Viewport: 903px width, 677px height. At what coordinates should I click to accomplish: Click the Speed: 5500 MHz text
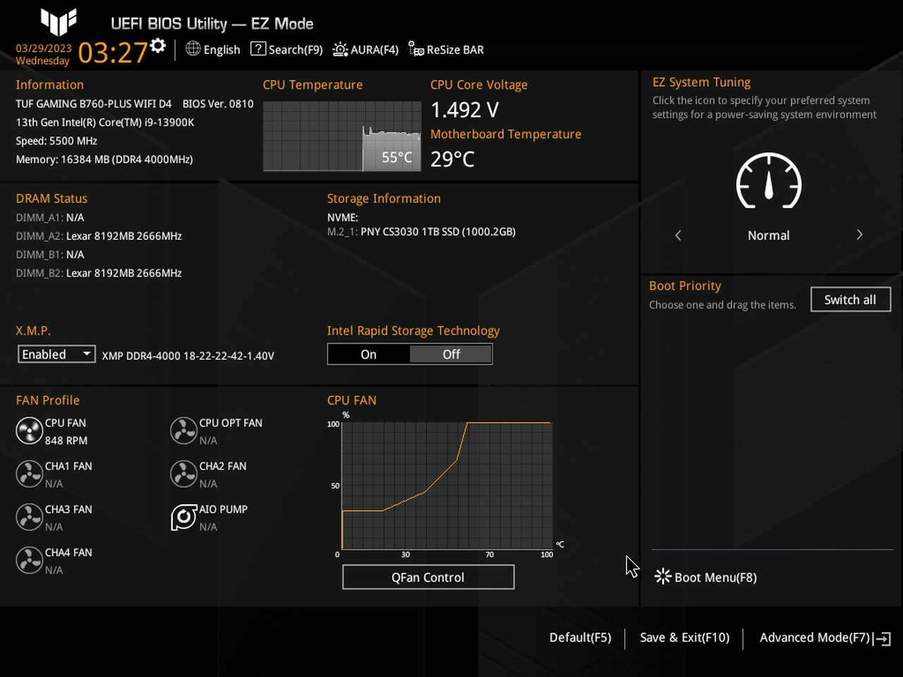click(x=56, y=141)
